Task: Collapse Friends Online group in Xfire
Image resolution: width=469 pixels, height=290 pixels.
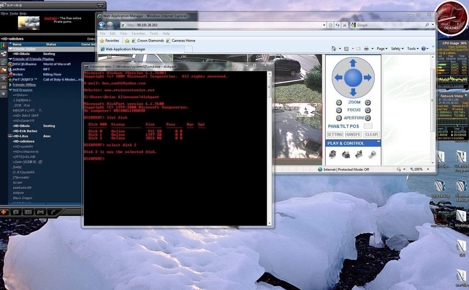Action: point(10,49)
